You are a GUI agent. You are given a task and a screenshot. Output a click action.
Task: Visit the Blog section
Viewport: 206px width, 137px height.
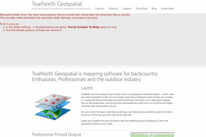[x=154, y=9]
